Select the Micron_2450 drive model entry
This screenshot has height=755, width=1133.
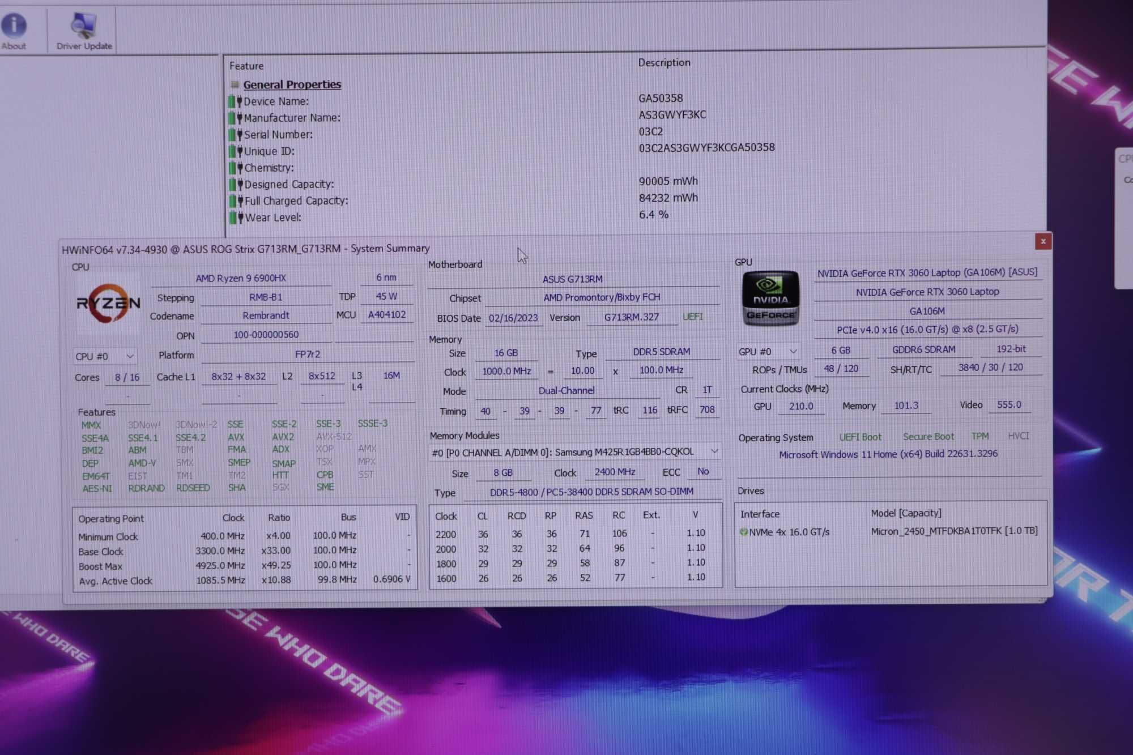pyautogui.click(x=954, y=531)
